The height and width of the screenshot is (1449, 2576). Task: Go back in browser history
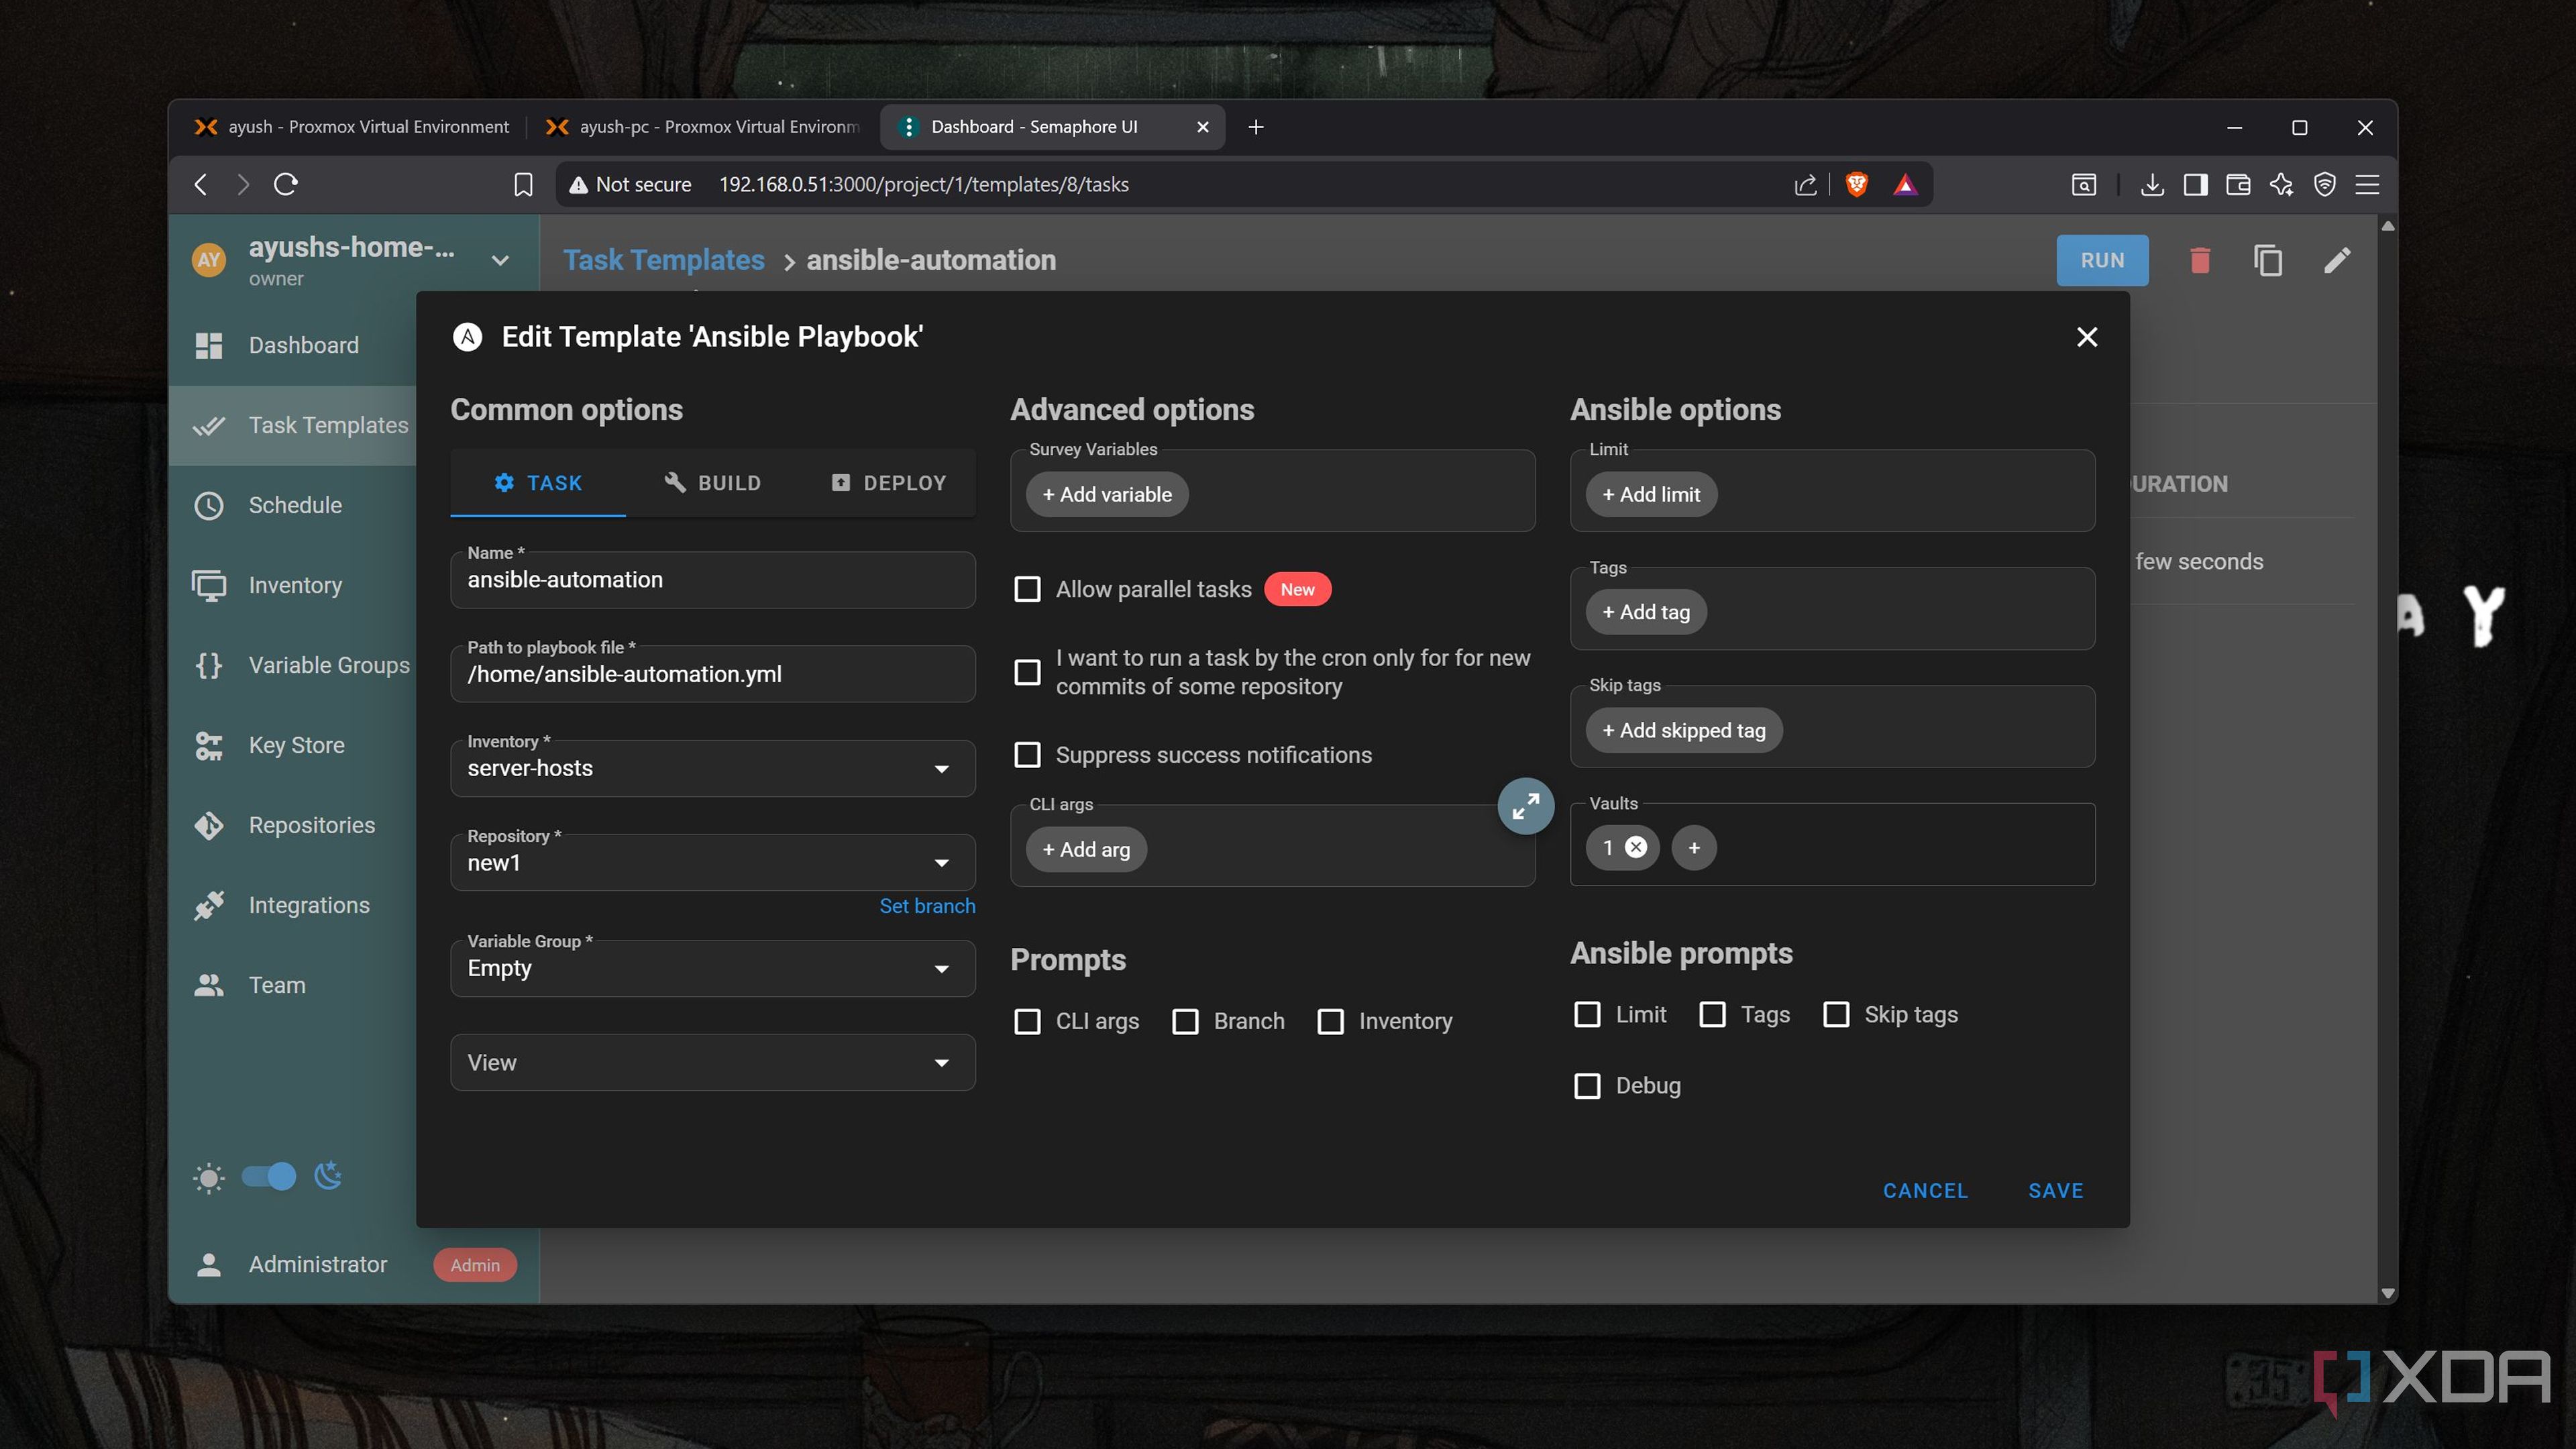point(201,184)
